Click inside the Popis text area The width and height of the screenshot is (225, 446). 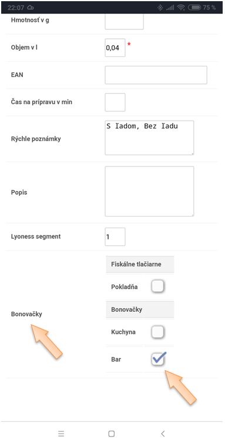tap(149, 191)
